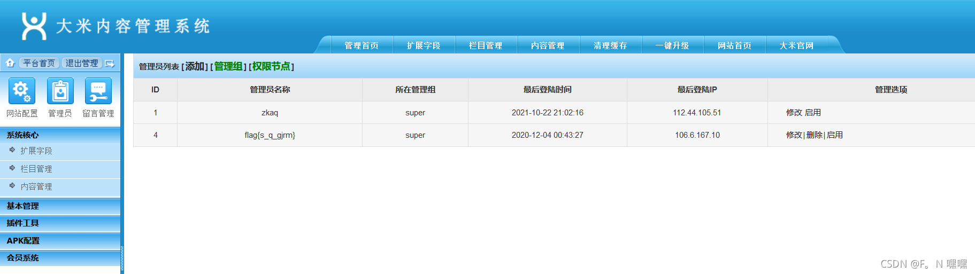
Task: Select the zkaq administrator name cell
Action: tap(270, 113)
